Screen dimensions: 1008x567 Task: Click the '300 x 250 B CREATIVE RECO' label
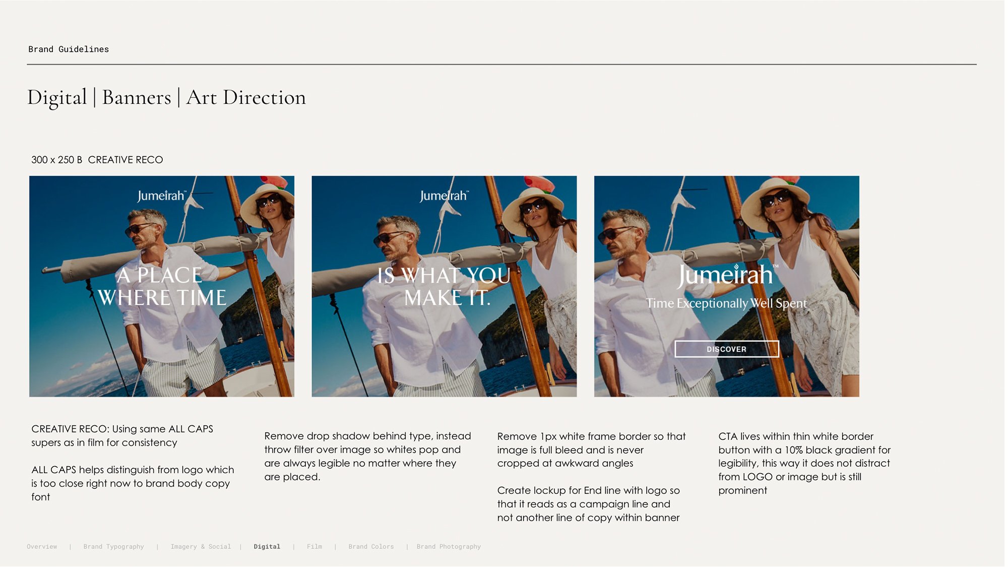97,160
